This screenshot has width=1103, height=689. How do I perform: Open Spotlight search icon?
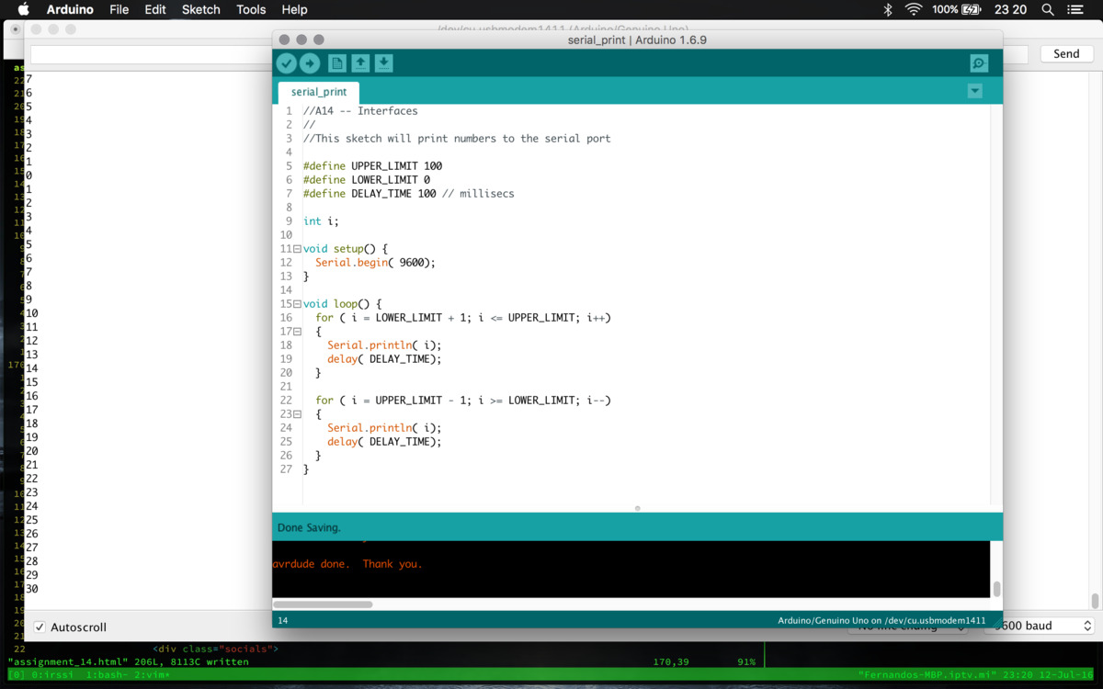1048,9
